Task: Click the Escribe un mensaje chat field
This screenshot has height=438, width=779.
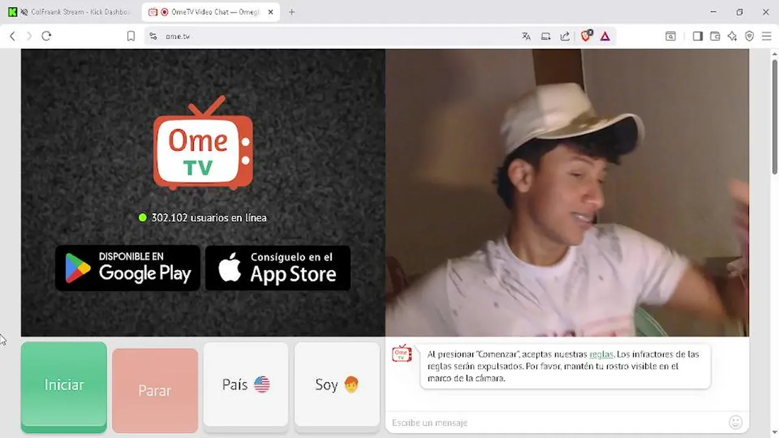Action: [x=557, y=422]
